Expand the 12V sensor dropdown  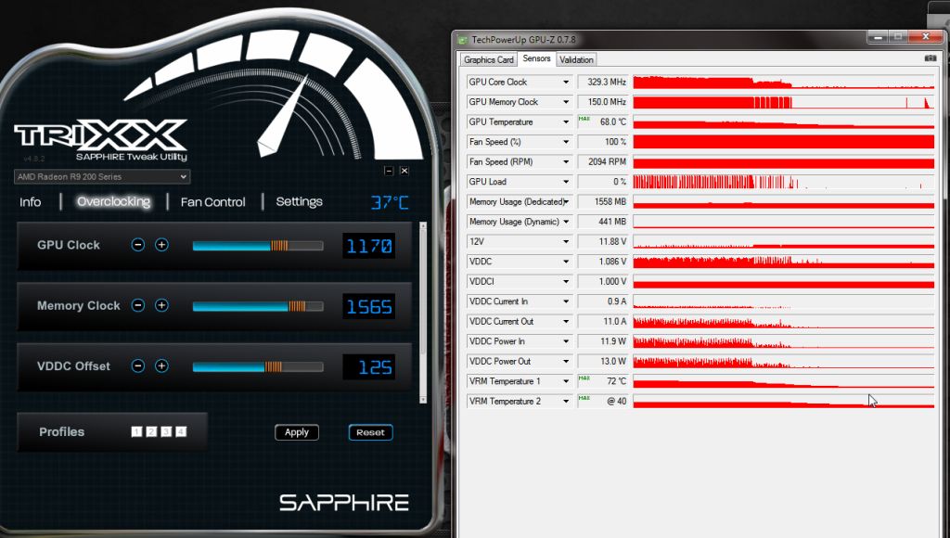566,242
